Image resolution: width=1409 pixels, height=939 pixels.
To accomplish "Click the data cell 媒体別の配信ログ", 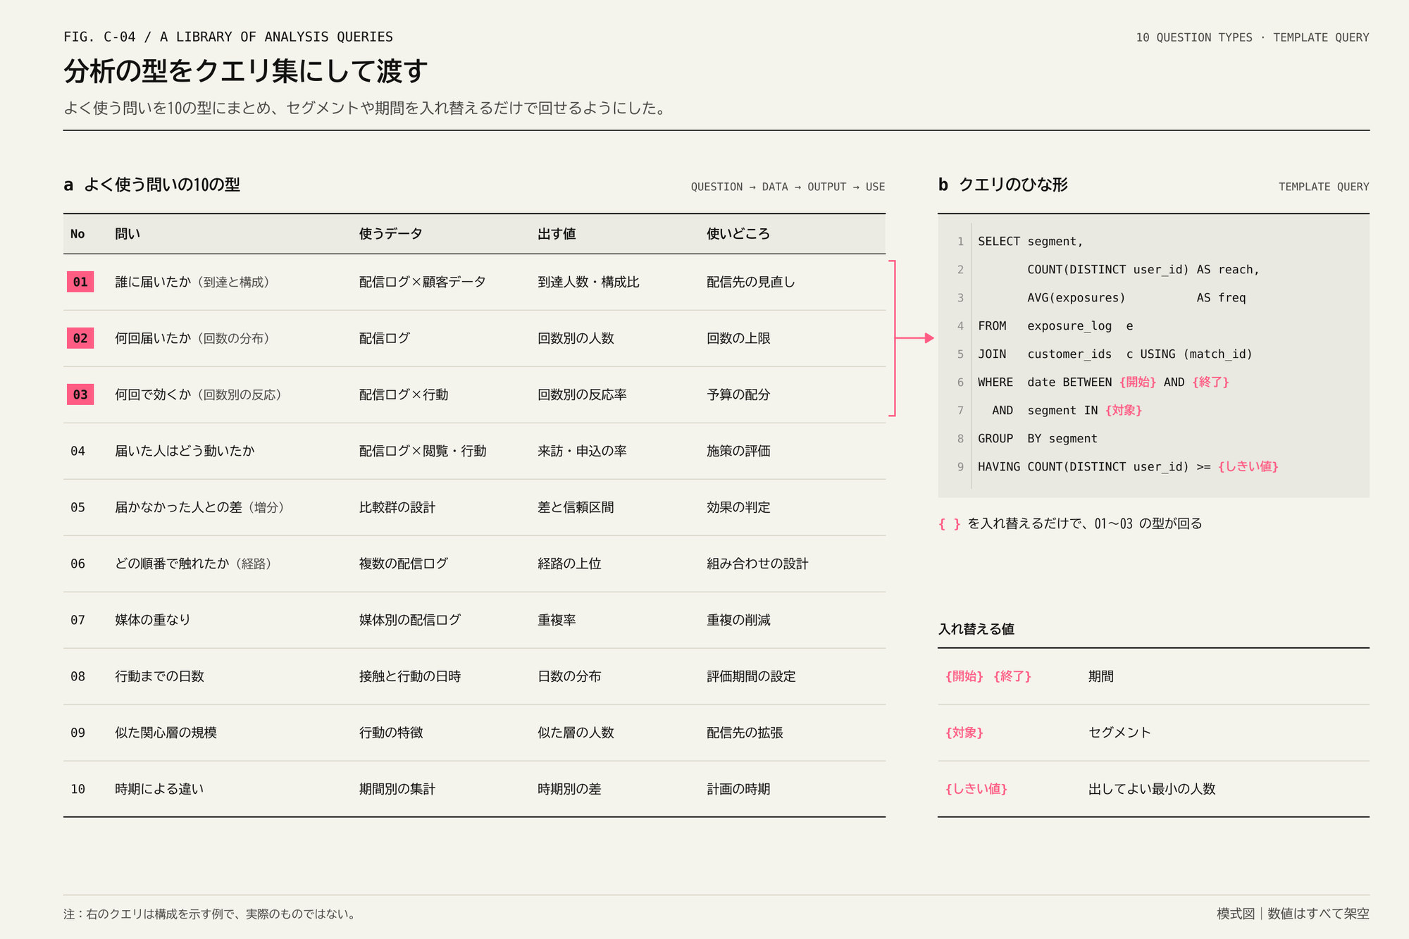I will 410,620.
